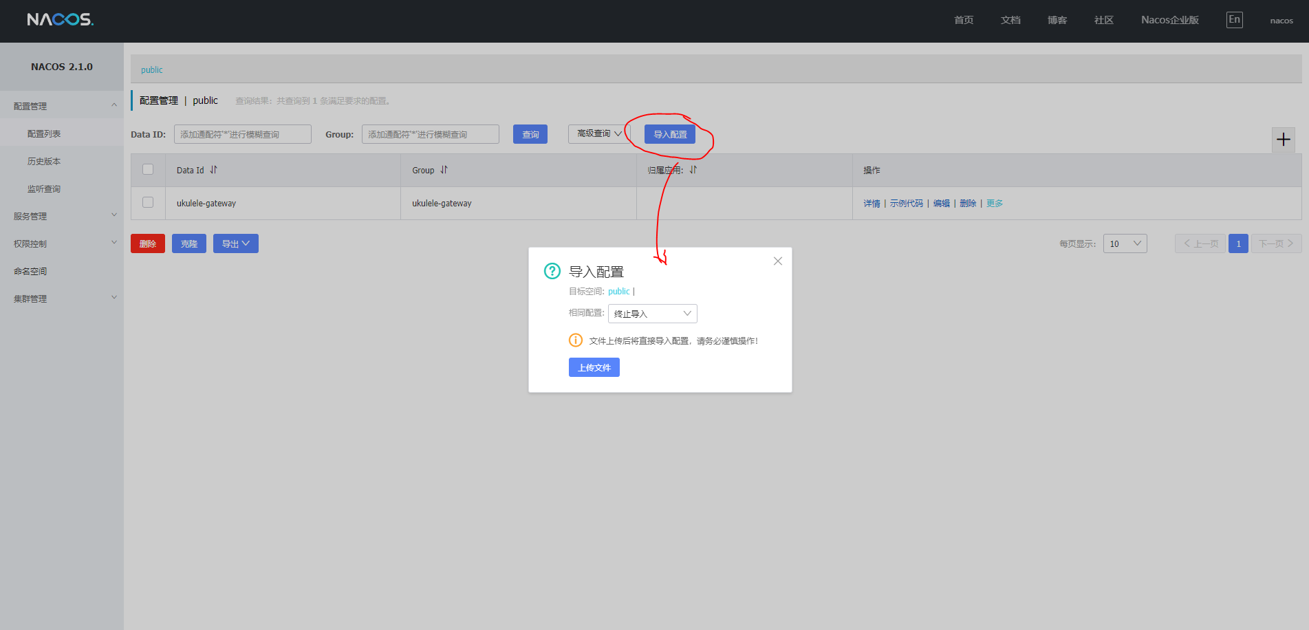Sort by 归属应用 column arrows
Viewport: 1309px width, 630px height.
click(x=693, y=170)
